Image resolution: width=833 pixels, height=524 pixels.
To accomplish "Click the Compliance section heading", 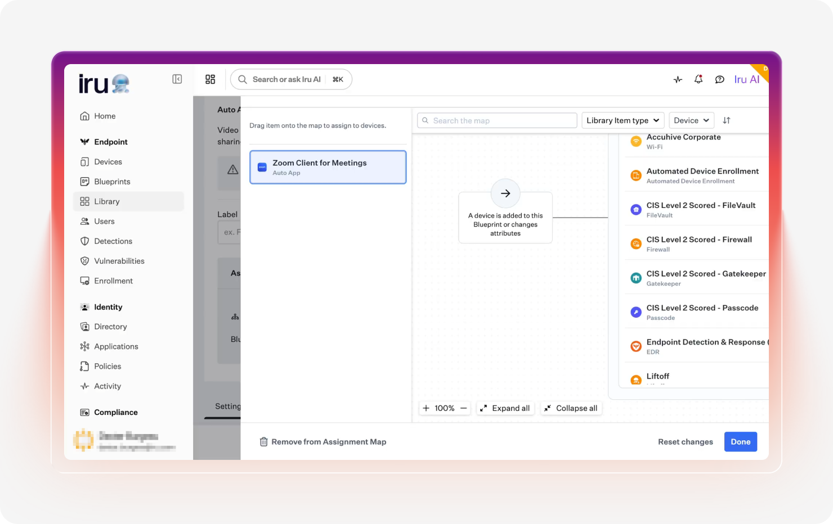I will coord(116,412).
